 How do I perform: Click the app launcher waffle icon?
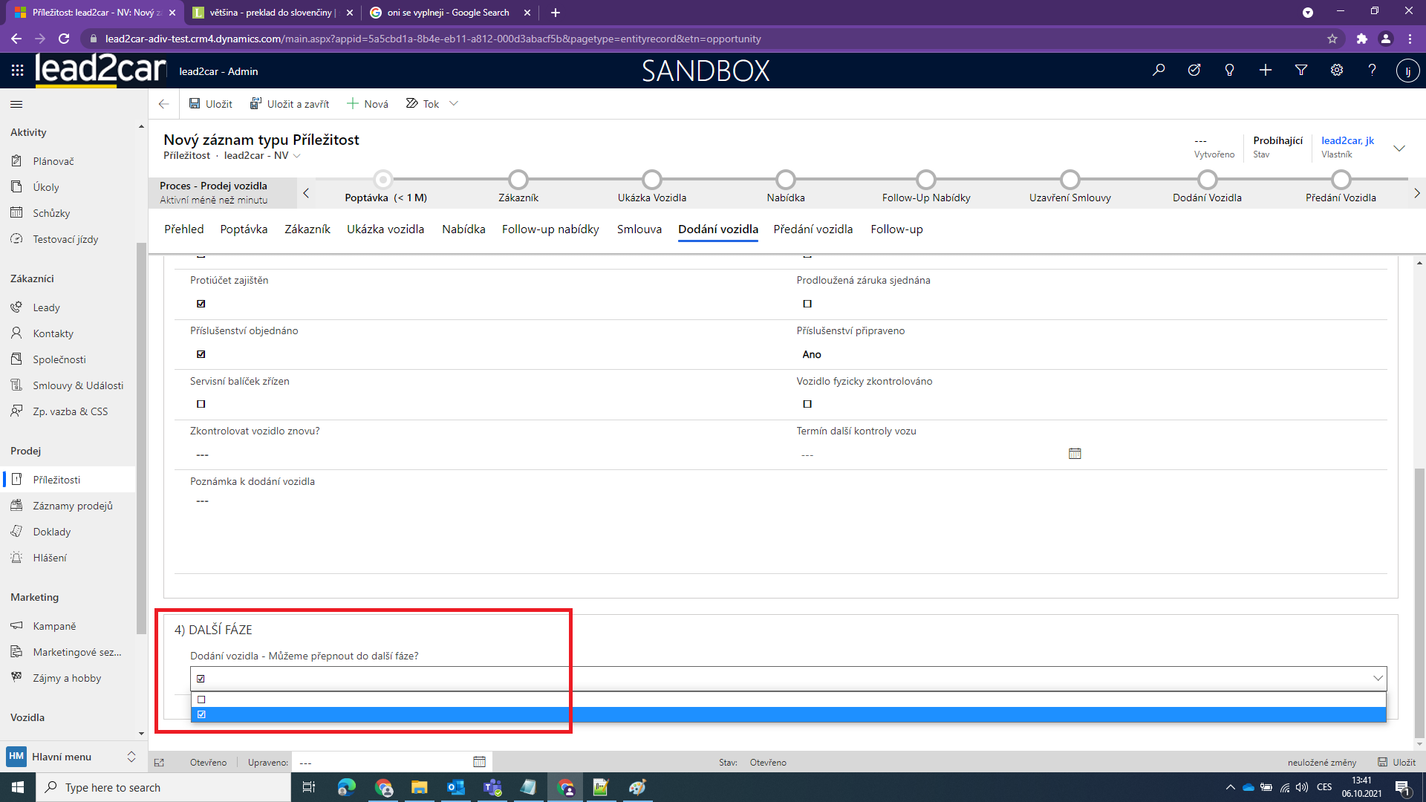coord(17,71)
